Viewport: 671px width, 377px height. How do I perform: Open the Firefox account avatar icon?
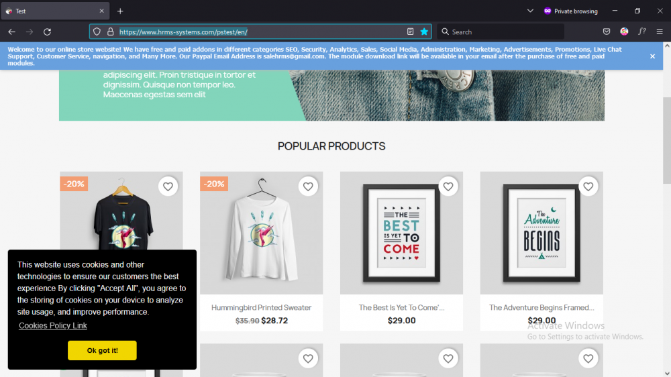[x=624, y=32]
